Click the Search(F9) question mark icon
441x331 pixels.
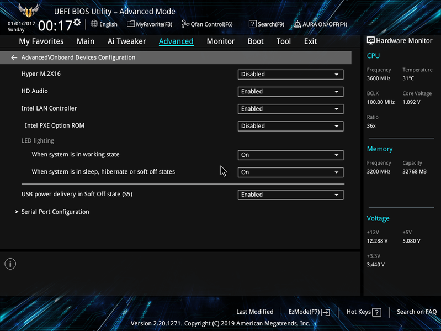[253, 24]
